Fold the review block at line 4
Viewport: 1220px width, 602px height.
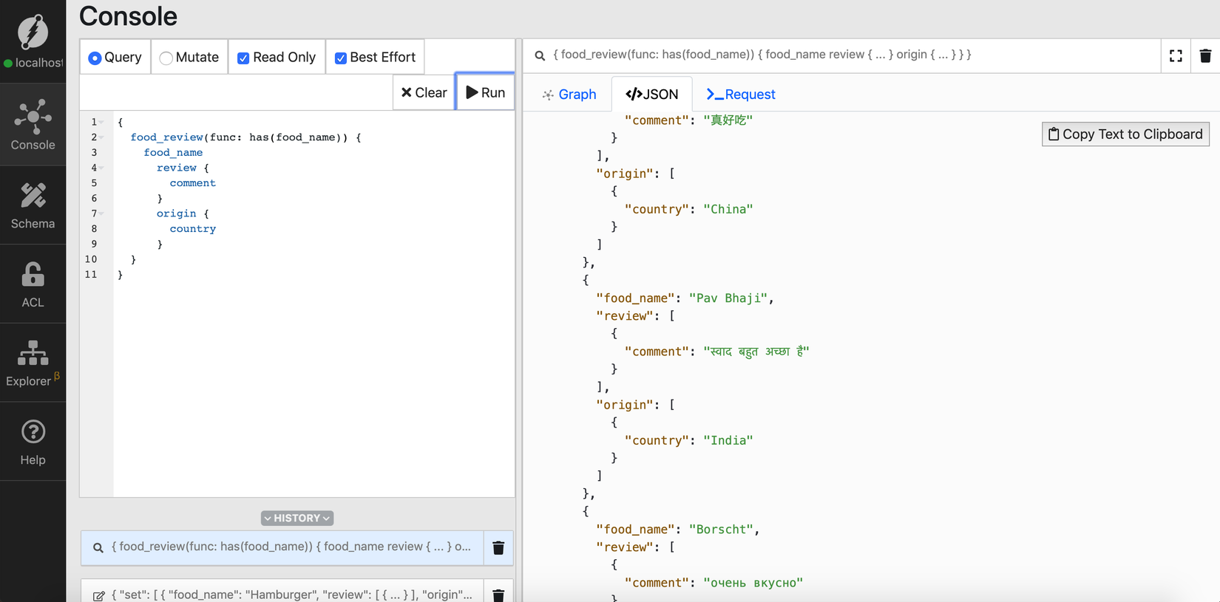[102, 168]
